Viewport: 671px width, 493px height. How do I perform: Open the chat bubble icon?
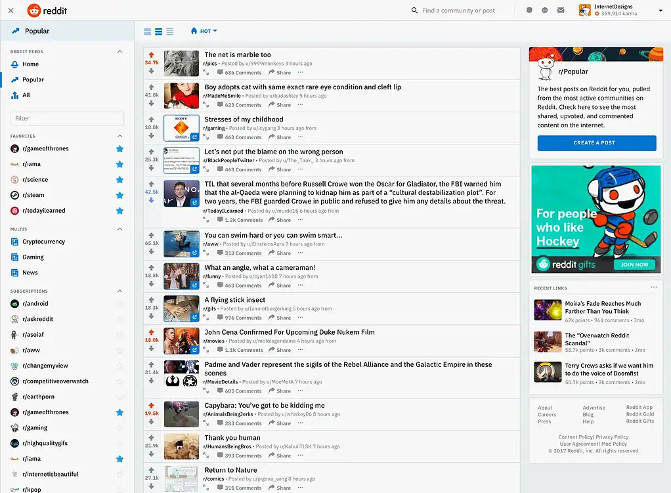click(545, 11)
